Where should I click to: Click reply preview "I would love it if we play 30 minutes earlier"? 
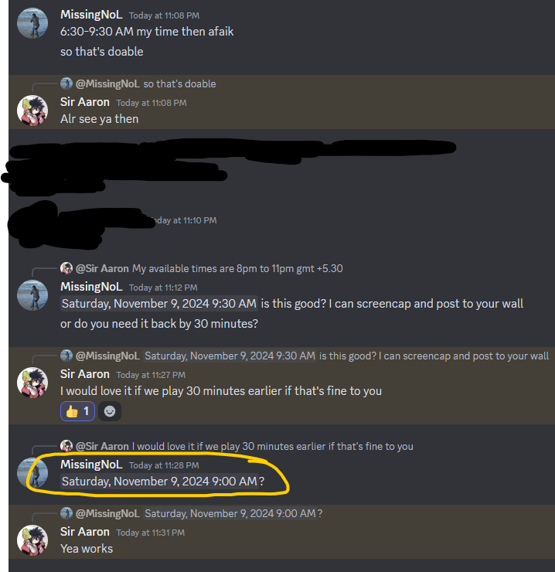[x=273, y=447]
